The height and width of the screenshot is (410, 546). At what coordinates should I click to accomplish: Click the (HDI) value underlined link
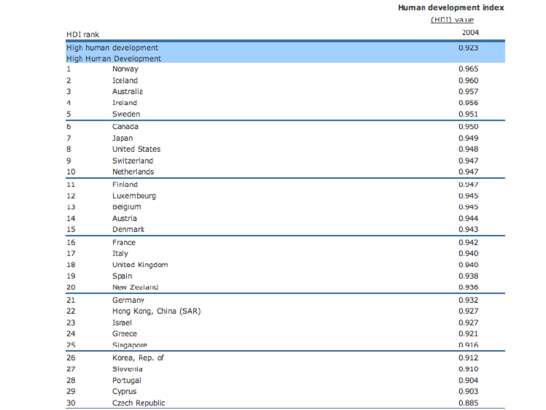coord(452,20)
